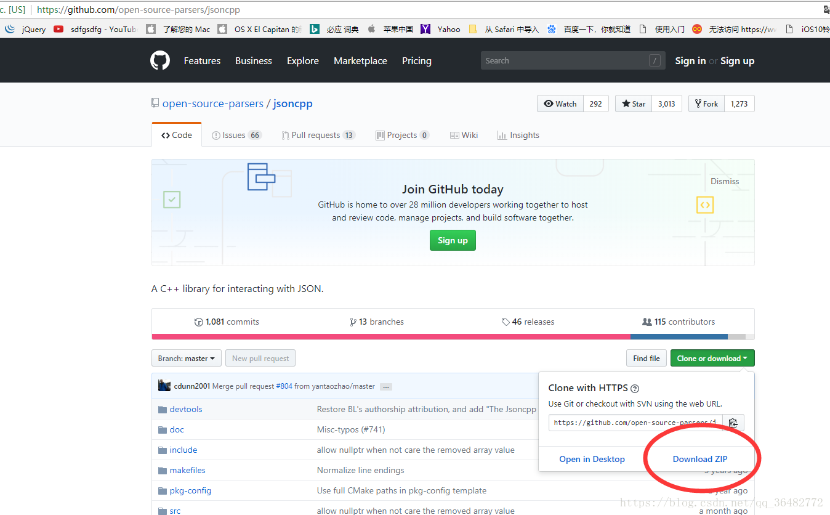Click the cdunn2001 avatar image
The width and height of the screenshot is (830, 515).
pyautogui.click(x=164, y=386)
